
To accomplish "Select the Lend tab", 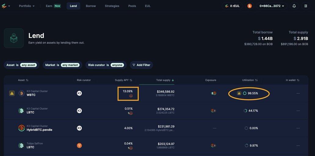I will coord(73,6).
